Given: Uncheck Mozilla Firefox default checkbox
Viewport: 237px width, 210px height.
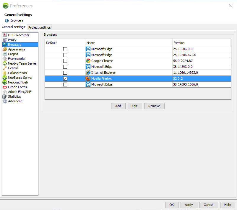Looking at the screenshot, I should (x=65, y=78).
